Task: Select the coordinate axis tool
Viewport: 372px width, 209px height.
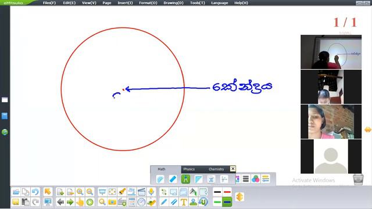Action: coord(224,179)
